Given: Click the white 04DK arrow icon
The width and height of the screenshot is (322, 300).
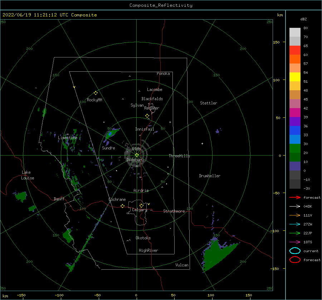Looking at the screenshot, I should pos(295,206).
